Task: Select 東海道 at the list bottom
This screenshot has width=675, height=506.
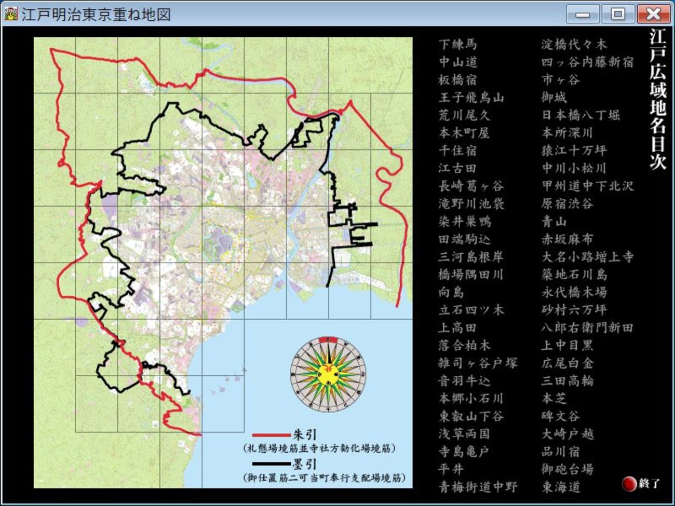Action: click(561, 487)
